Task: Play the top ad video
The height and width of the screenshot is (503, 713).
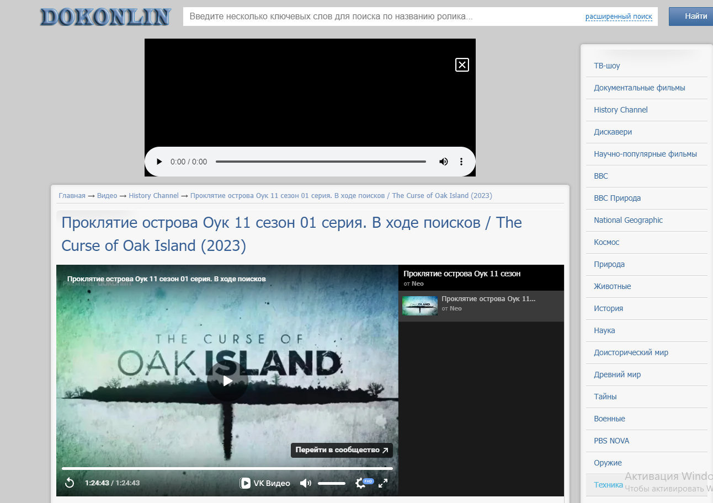Action: [x=159, y=162]
